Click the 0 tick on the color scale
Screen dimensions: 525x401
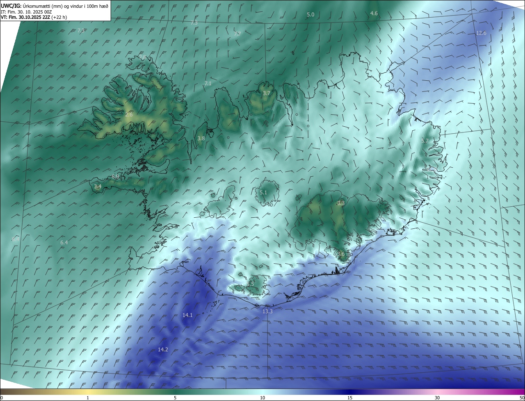click(2, 398)
